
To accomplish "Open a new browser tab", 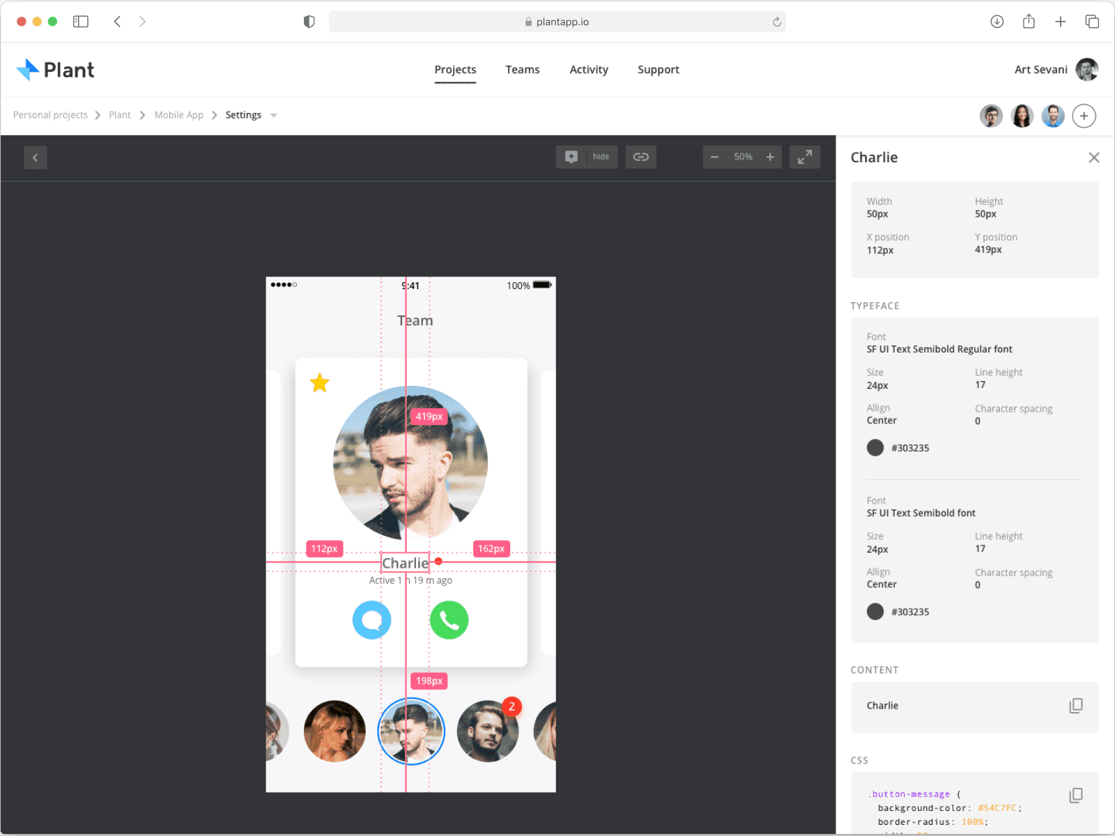I will tap(1061, 22).
